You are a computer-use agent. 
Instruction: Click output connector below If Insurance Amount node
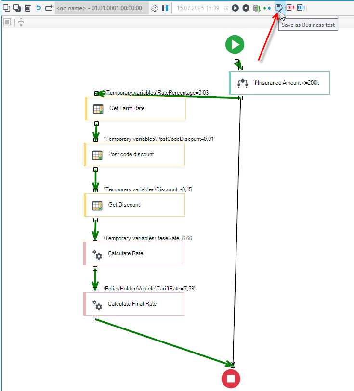tap(240, 98)
